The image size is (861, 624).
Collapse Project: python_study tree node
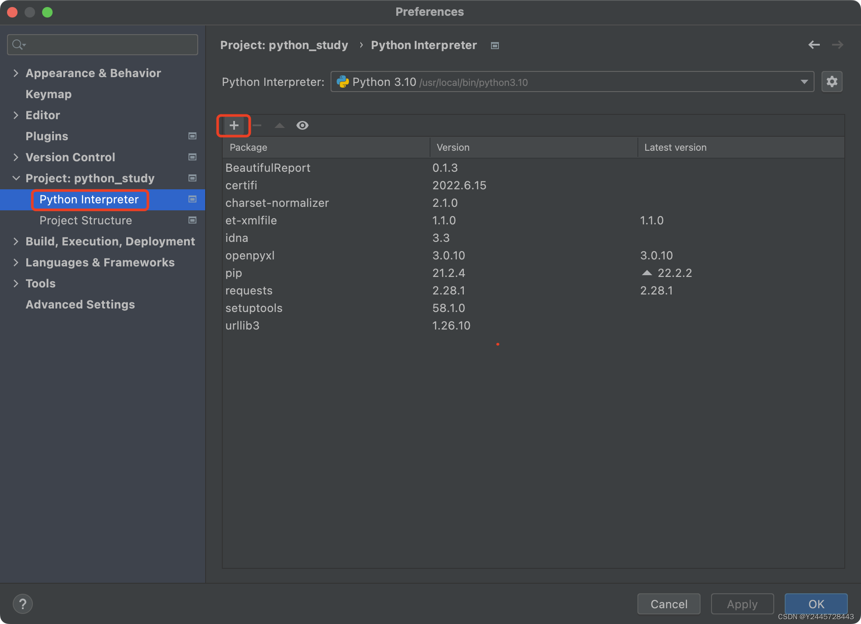point(16,178)
